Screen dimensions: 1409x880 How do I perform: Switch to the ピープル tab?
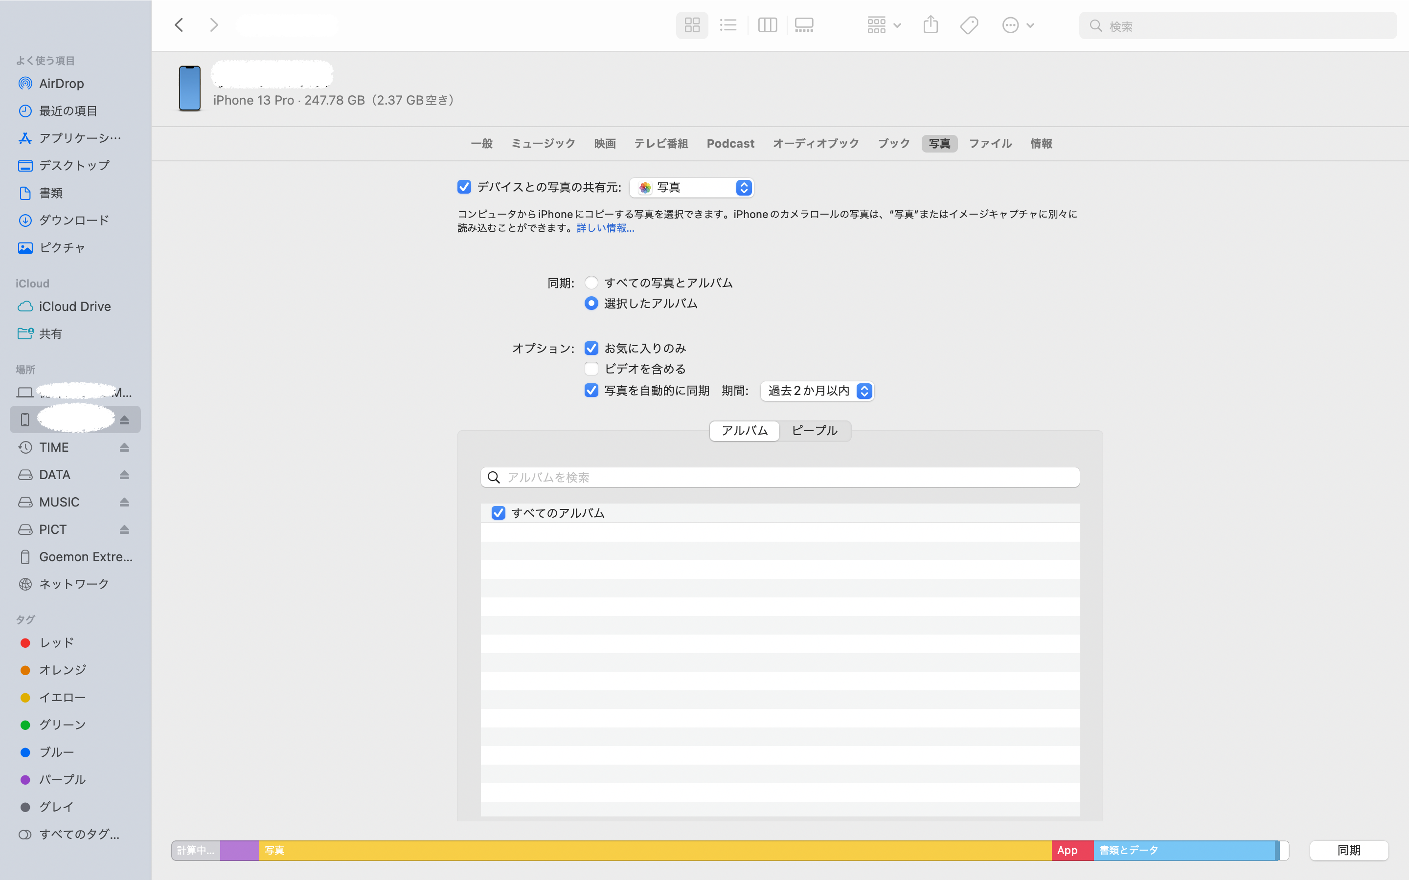coord(814,431)
